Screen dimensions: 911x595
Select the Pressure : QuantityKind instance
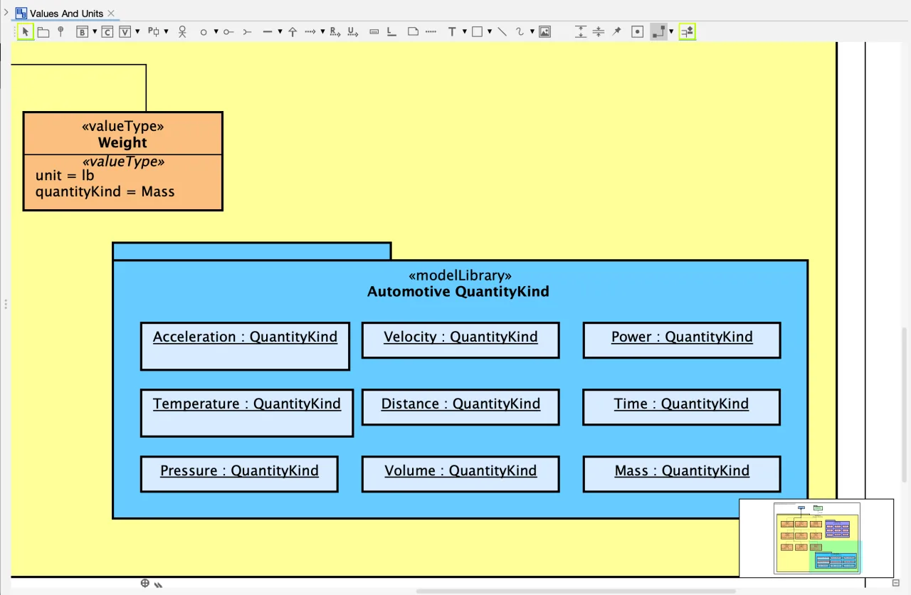pyautogui.click(x=239, y=474)
